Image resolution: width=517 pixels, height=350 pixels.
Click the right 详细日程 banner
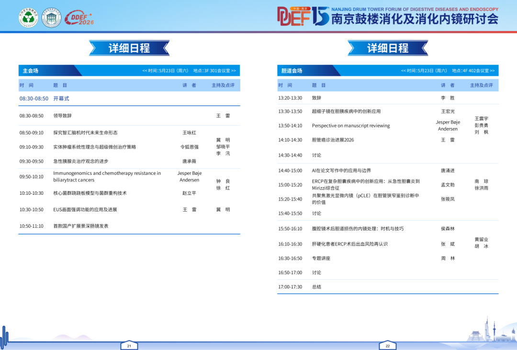pyautogui.click(x=388, y=48)
